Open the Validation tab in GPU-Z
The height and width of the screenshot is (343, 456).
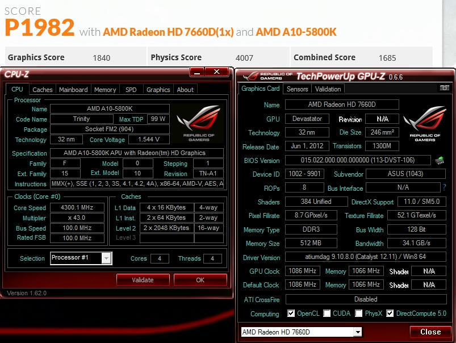coord(328,89)
